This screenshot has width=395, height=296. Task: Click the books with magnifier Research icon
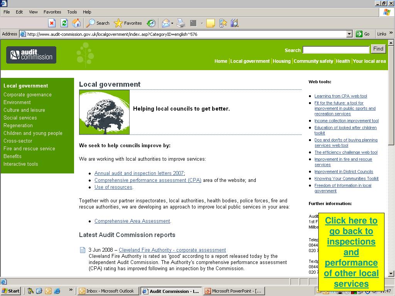[235, 23]
